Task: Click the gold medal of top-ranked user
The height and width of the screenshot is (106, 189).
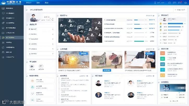Action: point(161,24)
